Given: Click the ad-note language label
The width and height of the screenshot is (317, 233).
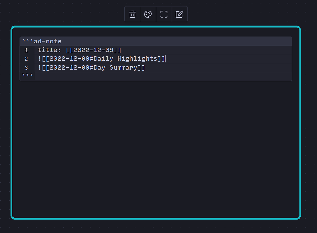Looking at the screenshot, I should click(47, 41).
